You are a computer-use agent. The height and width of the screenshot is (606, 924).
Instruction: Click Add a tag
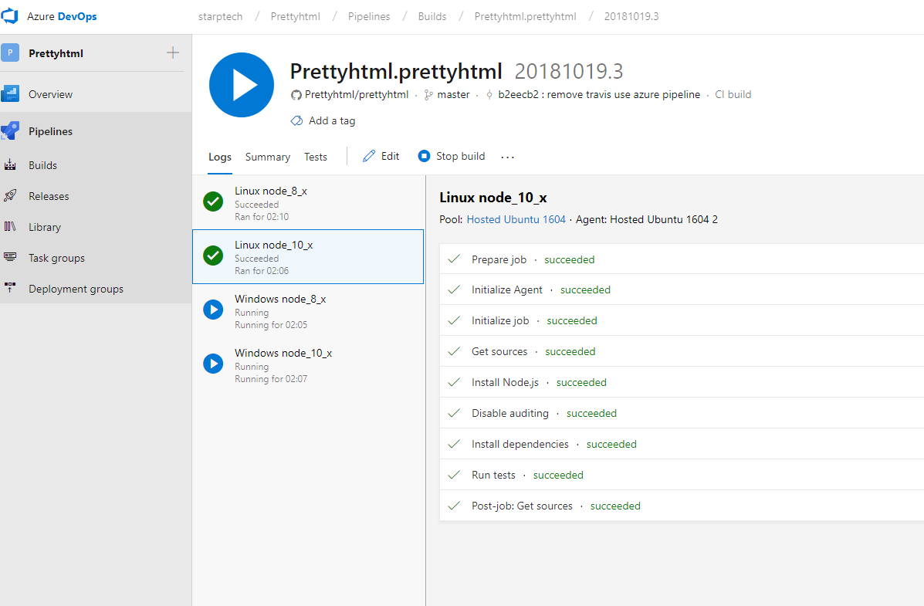pos(332,121)
